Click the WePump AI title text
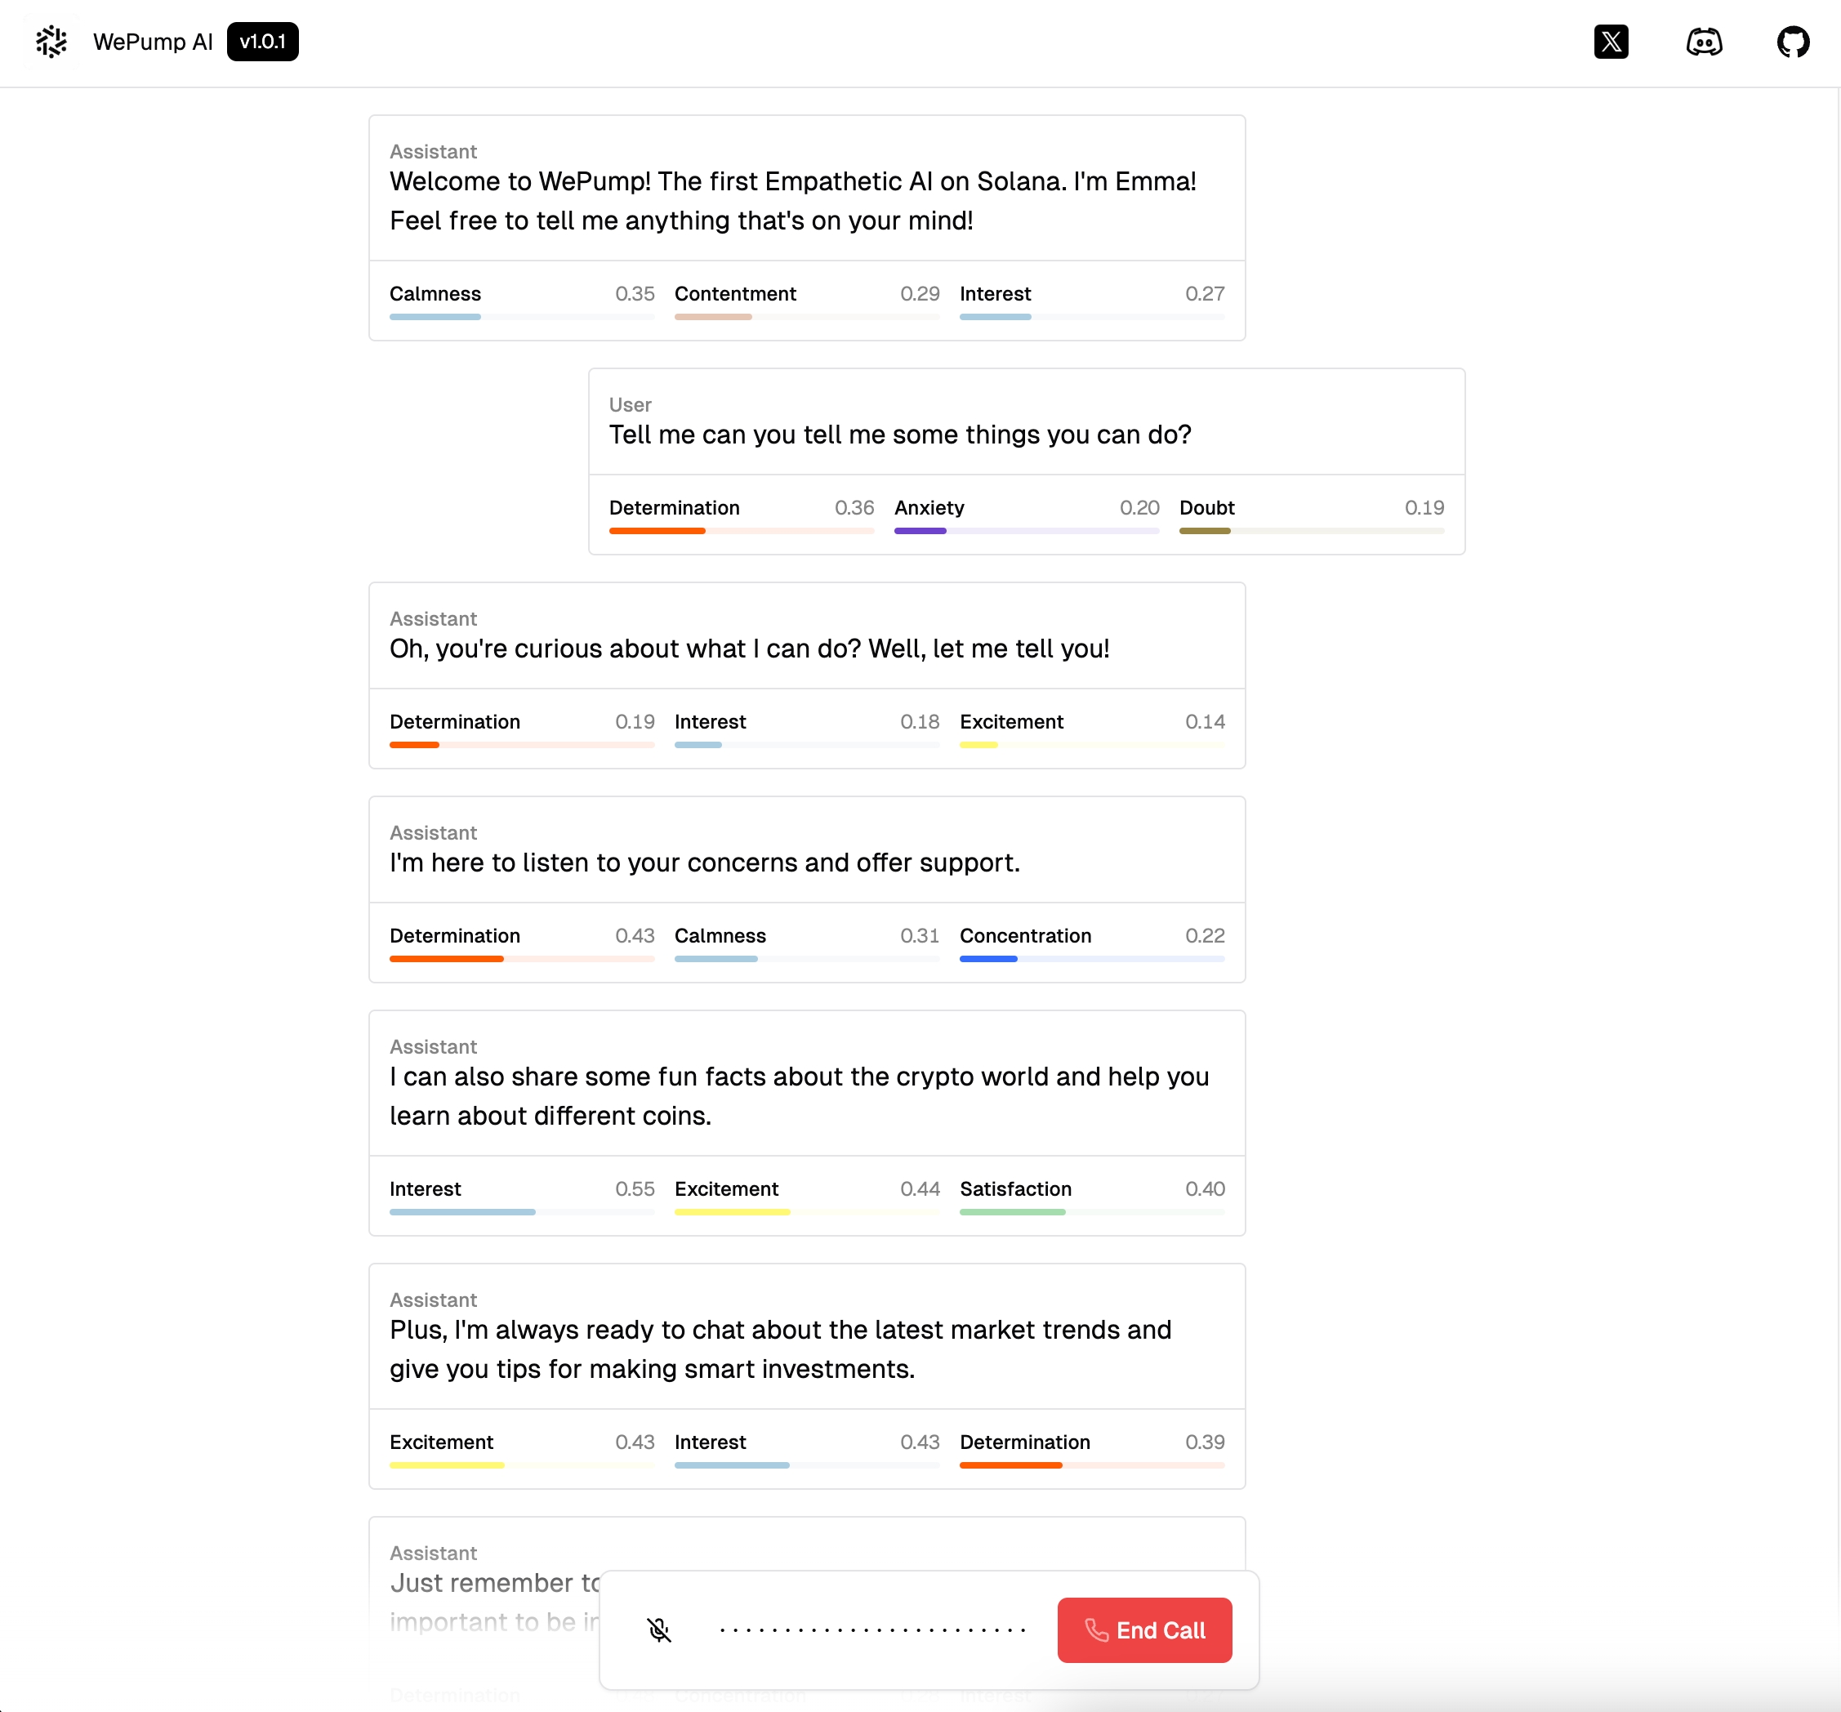 [x=153, y=42]
